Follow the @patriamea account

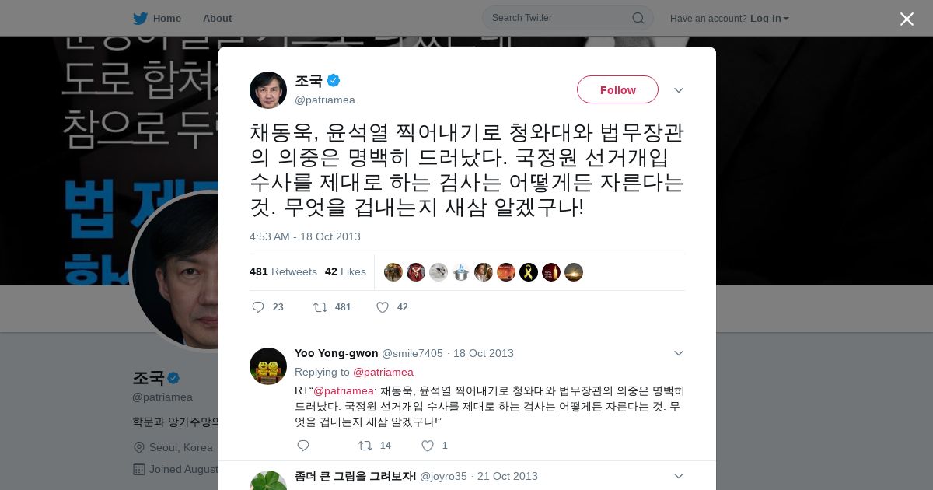click(617, 89)
